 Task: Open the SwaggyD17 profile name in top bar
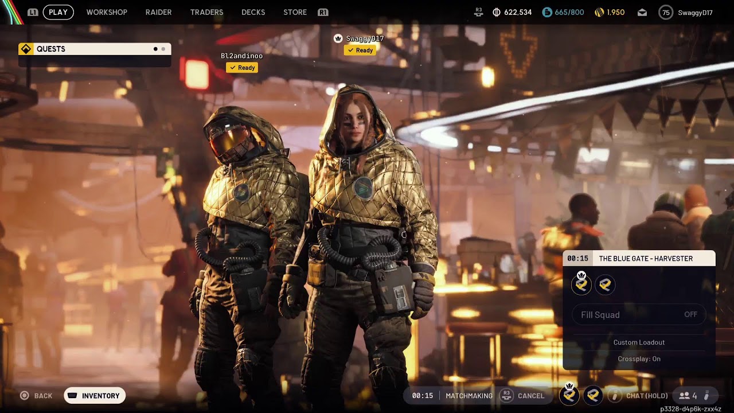(695, 12)
